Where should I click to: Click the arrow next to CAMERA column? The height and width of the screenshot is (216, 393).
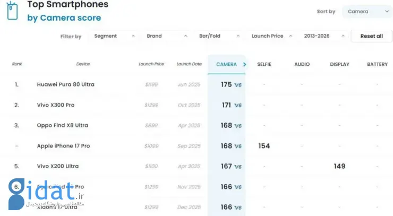[244, 64]
